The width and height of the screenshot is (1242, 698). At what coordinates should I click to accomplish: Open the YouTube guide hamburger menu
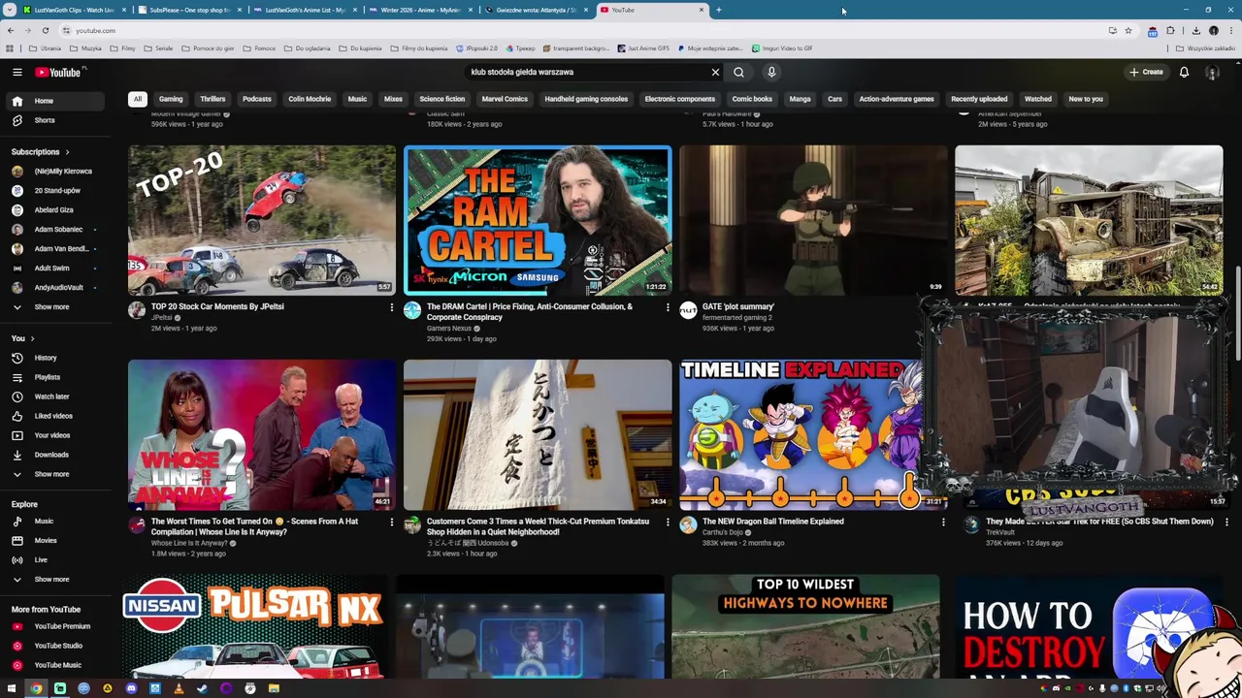(16, 72)
